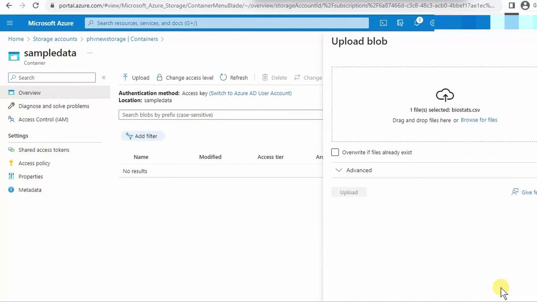The image size is (537, 302).
Task: Click the Diagnose and solve problems wrench icon
Action: pyautogui.click(x=11, y=106)
